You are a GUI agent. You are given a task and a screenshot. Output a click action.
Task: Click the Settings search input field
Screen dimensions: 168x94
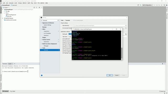tap(50, 20)
